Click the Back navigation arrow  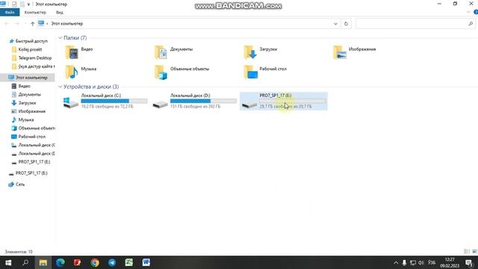click(7, 23)
